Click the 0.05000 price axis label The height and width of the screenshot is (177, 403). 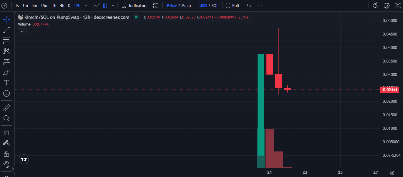pos(390,21)
